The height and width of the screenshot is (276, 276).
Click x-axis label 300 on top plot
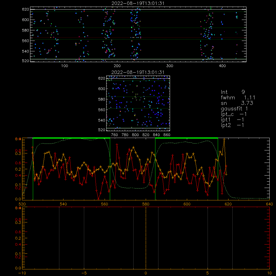click(x=170, y=66)
